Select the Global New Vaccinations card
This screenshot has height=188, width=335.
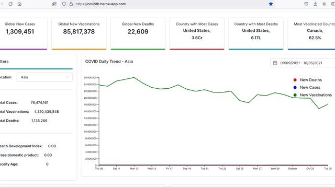[x=79, y=33]
